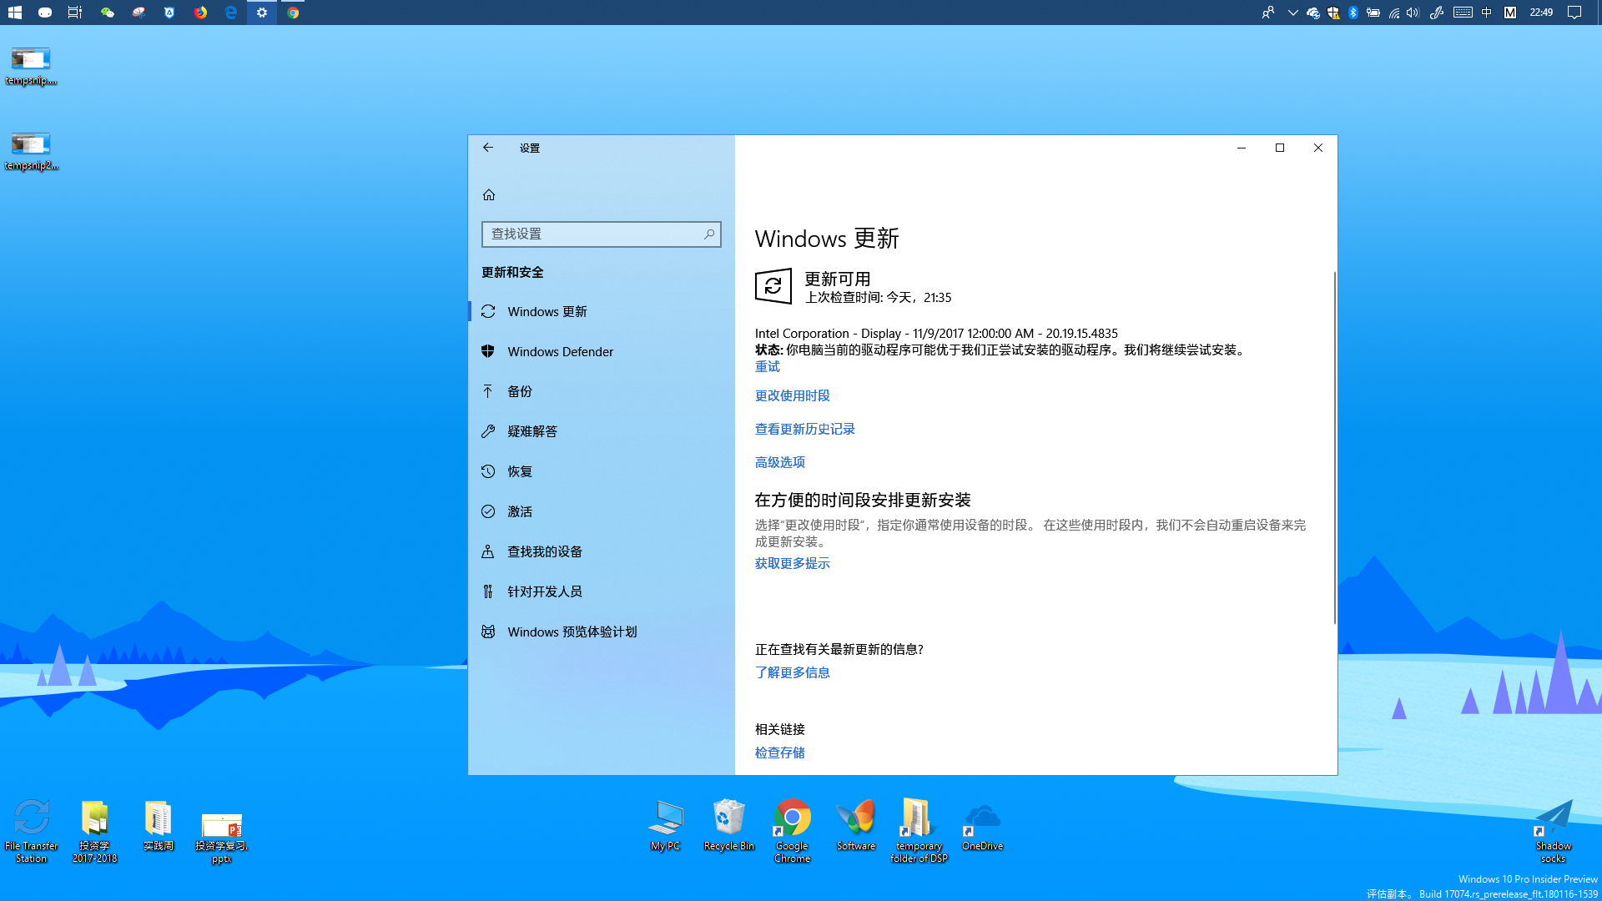
Task: Click 了解更多信息 link
Action: [793, 672]
